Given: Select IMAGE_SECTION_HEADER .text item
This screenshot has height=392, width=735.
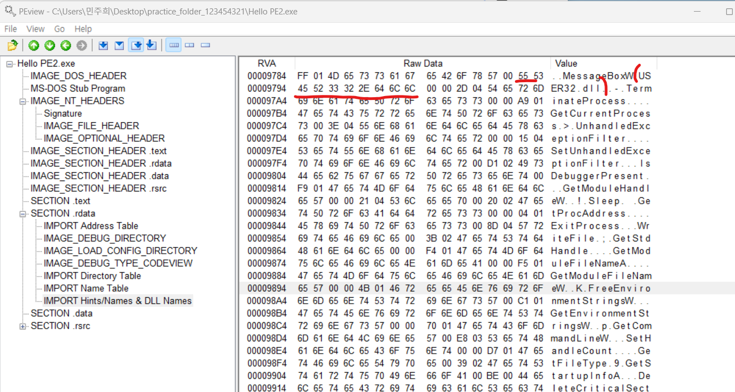Looking at the screenshot, I should [x=98, y=150].
